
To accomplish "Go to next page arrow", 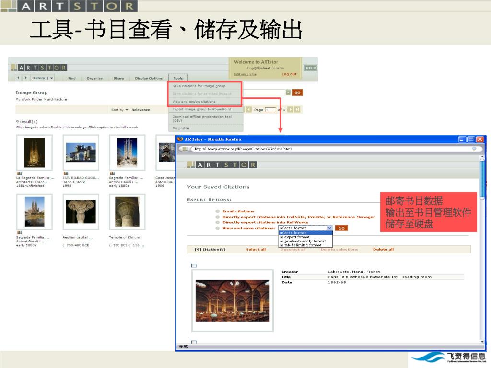I will (290, 110).
